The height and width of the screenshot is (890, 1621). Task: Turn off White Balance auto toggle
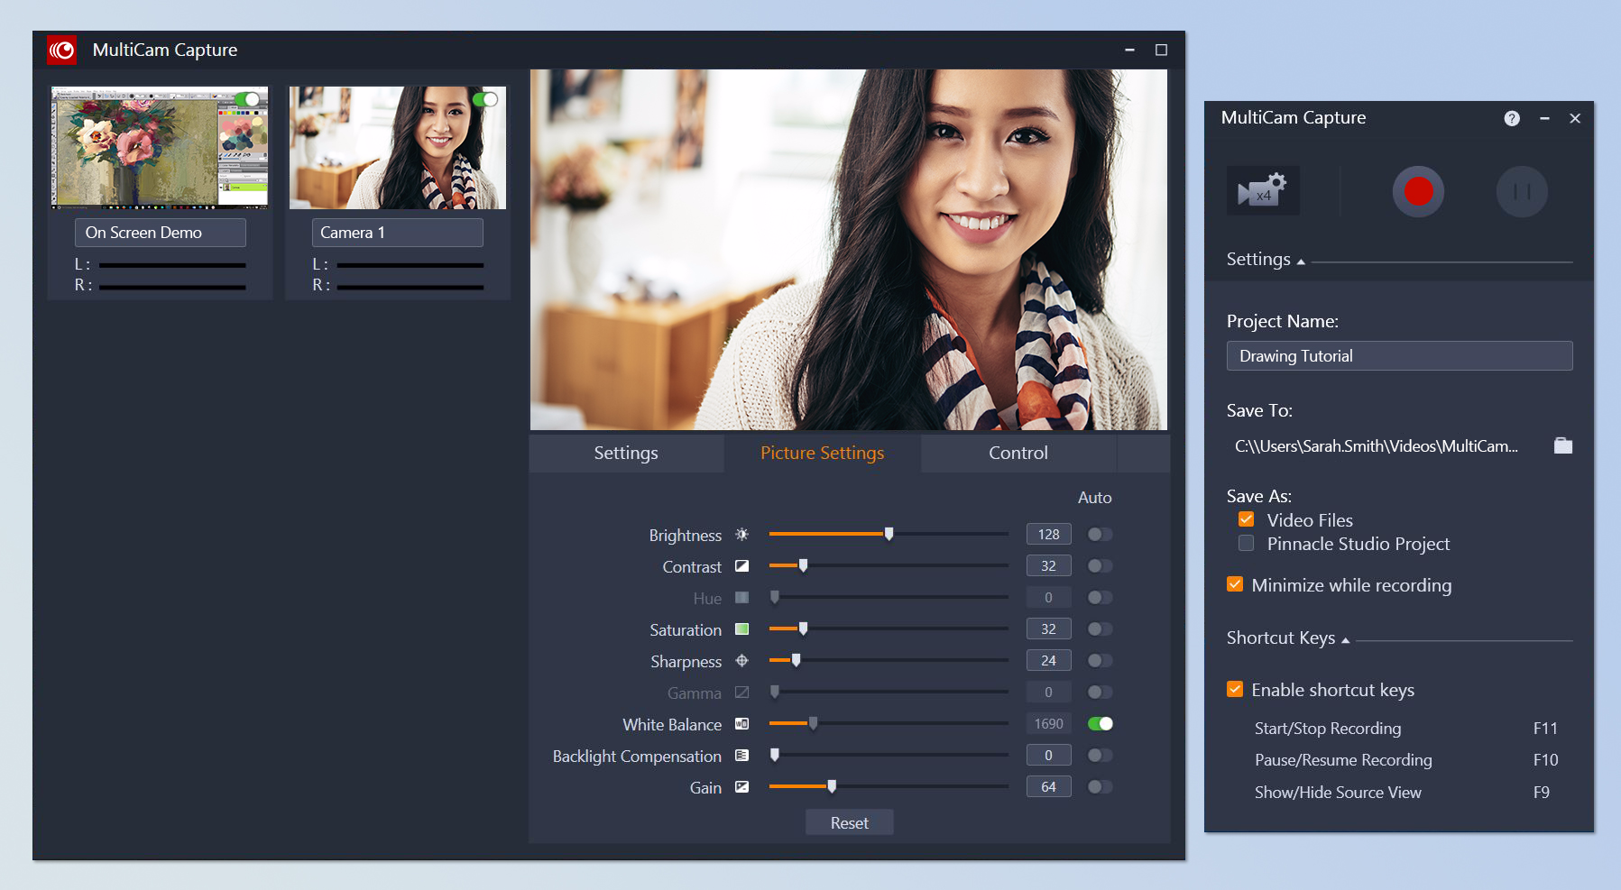(x=1100, y=723)
